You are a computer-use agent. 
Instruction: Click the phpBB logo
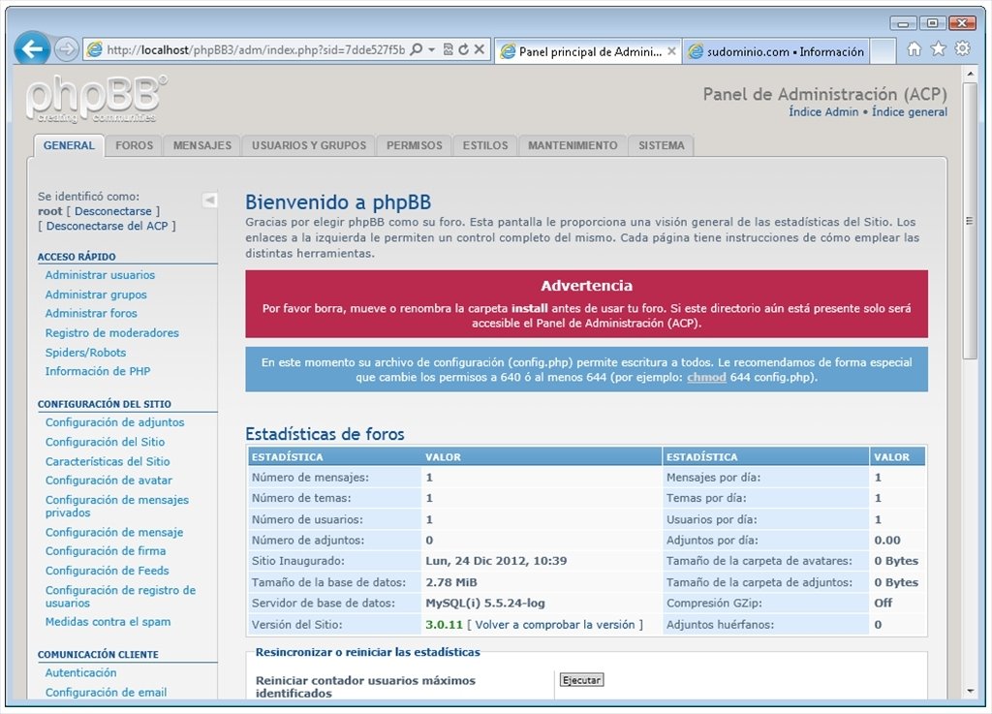click(x=96, y=99)
